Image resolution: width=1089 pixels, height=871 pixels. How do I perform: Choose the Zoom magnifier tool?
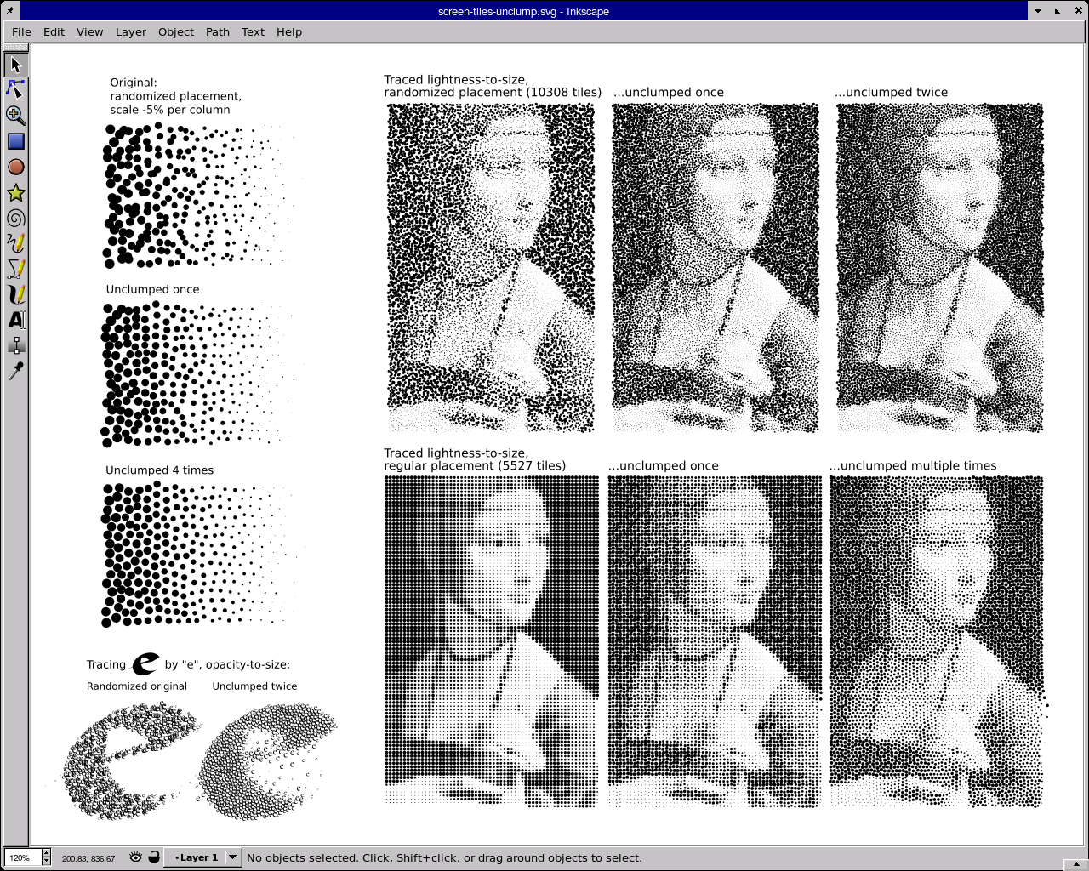[x=15, y=115]
